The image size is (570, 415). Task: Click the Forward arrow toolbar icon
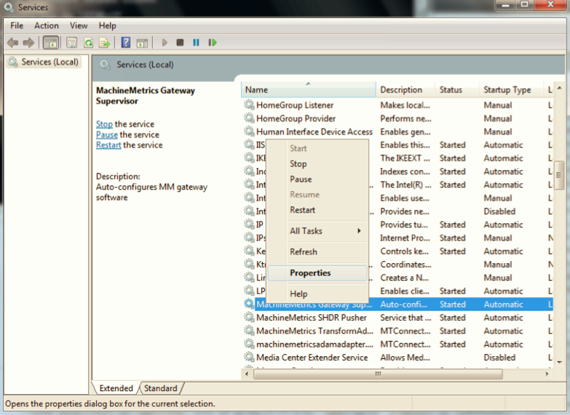[x=28, y=43]
